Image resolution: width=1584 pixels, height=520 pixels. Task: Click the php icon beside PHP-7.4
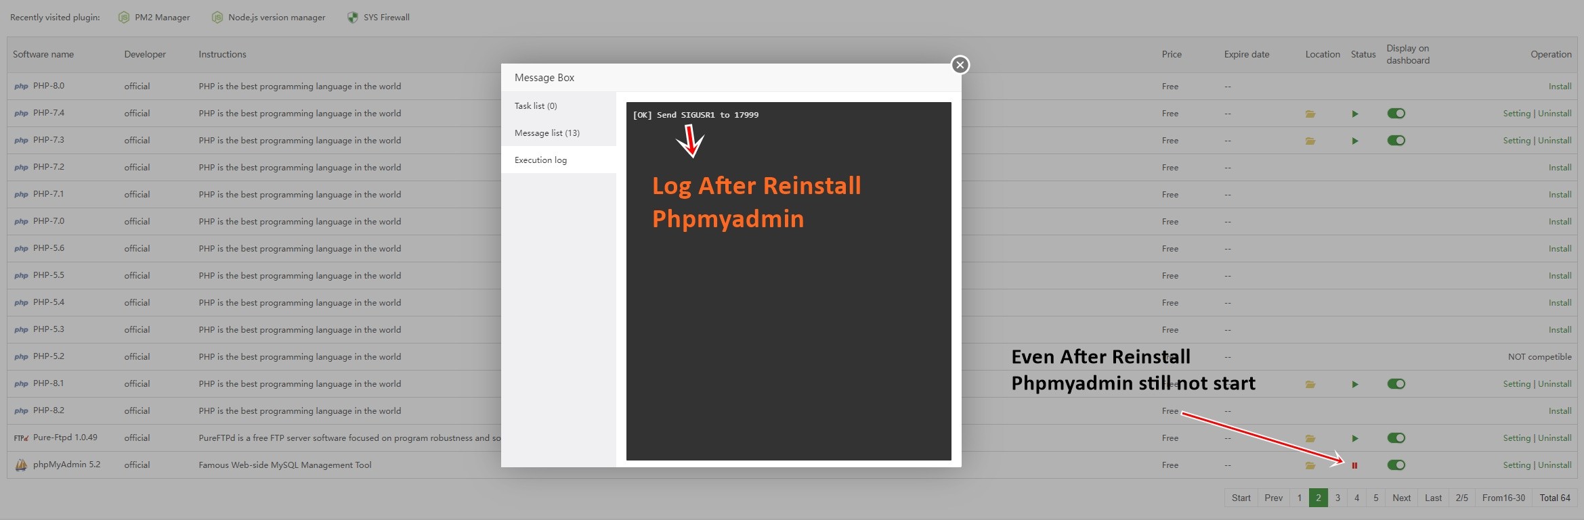[x=21, y=114]
